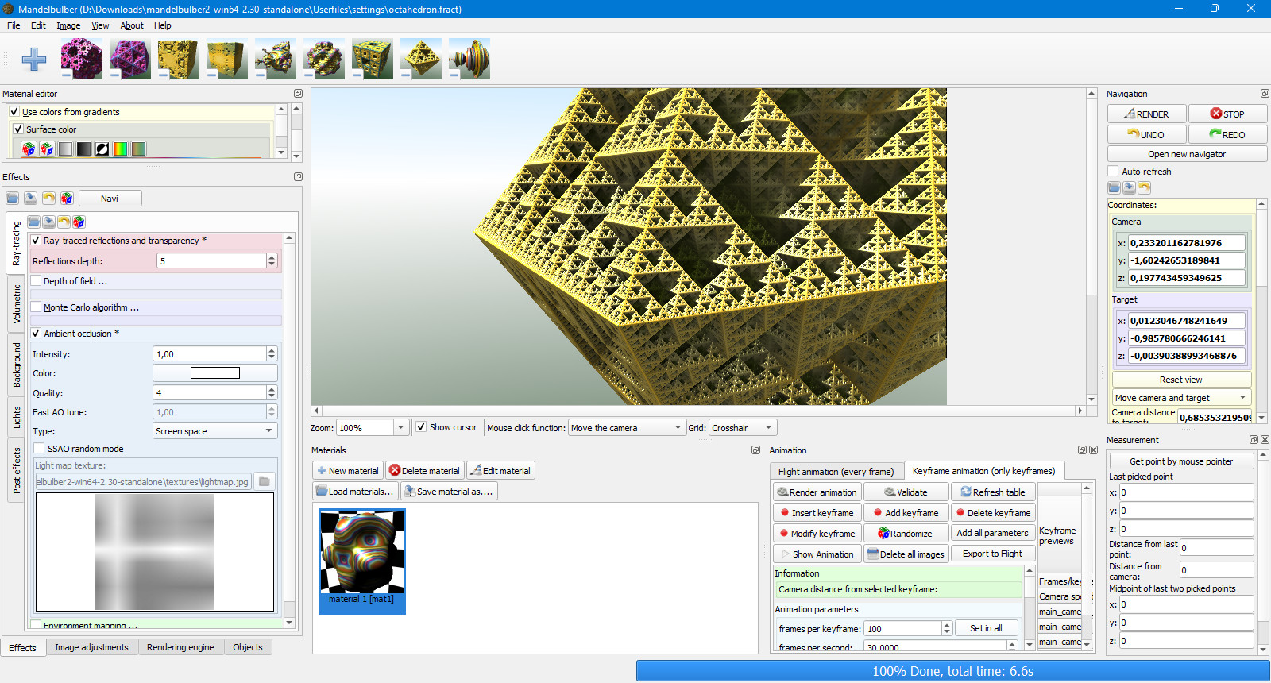Load the pink Menger sponge preset thumbnail
Screen dimensions: 1271x683
[82, 59]
